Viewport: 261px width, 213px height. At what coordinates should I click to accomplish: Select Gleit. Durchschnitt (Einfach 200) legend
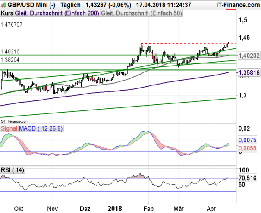pyautogui.click(x=57, y=13)
